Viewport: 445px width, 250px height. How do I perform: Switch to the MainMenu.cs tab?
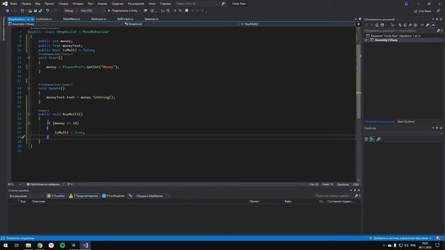point(72,19)
